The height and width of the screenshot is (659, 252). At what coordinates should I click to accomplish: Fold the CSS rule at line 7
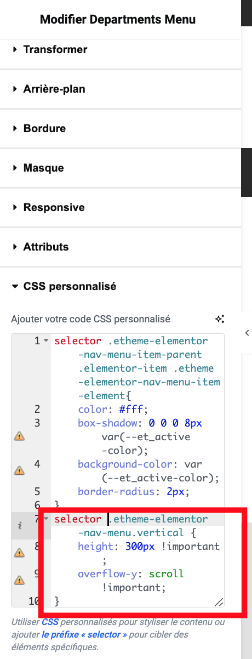(46, 519)
